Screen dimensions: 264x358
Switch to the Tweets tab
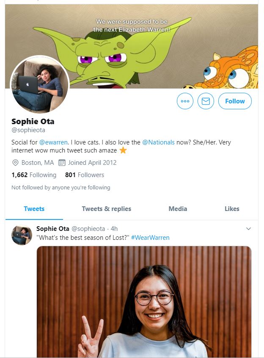point(34,209)
